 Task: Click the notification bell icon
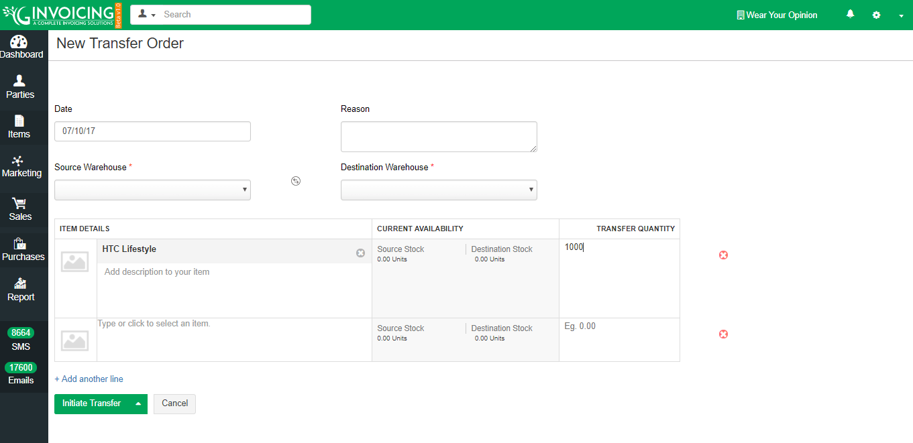[851, 14]
